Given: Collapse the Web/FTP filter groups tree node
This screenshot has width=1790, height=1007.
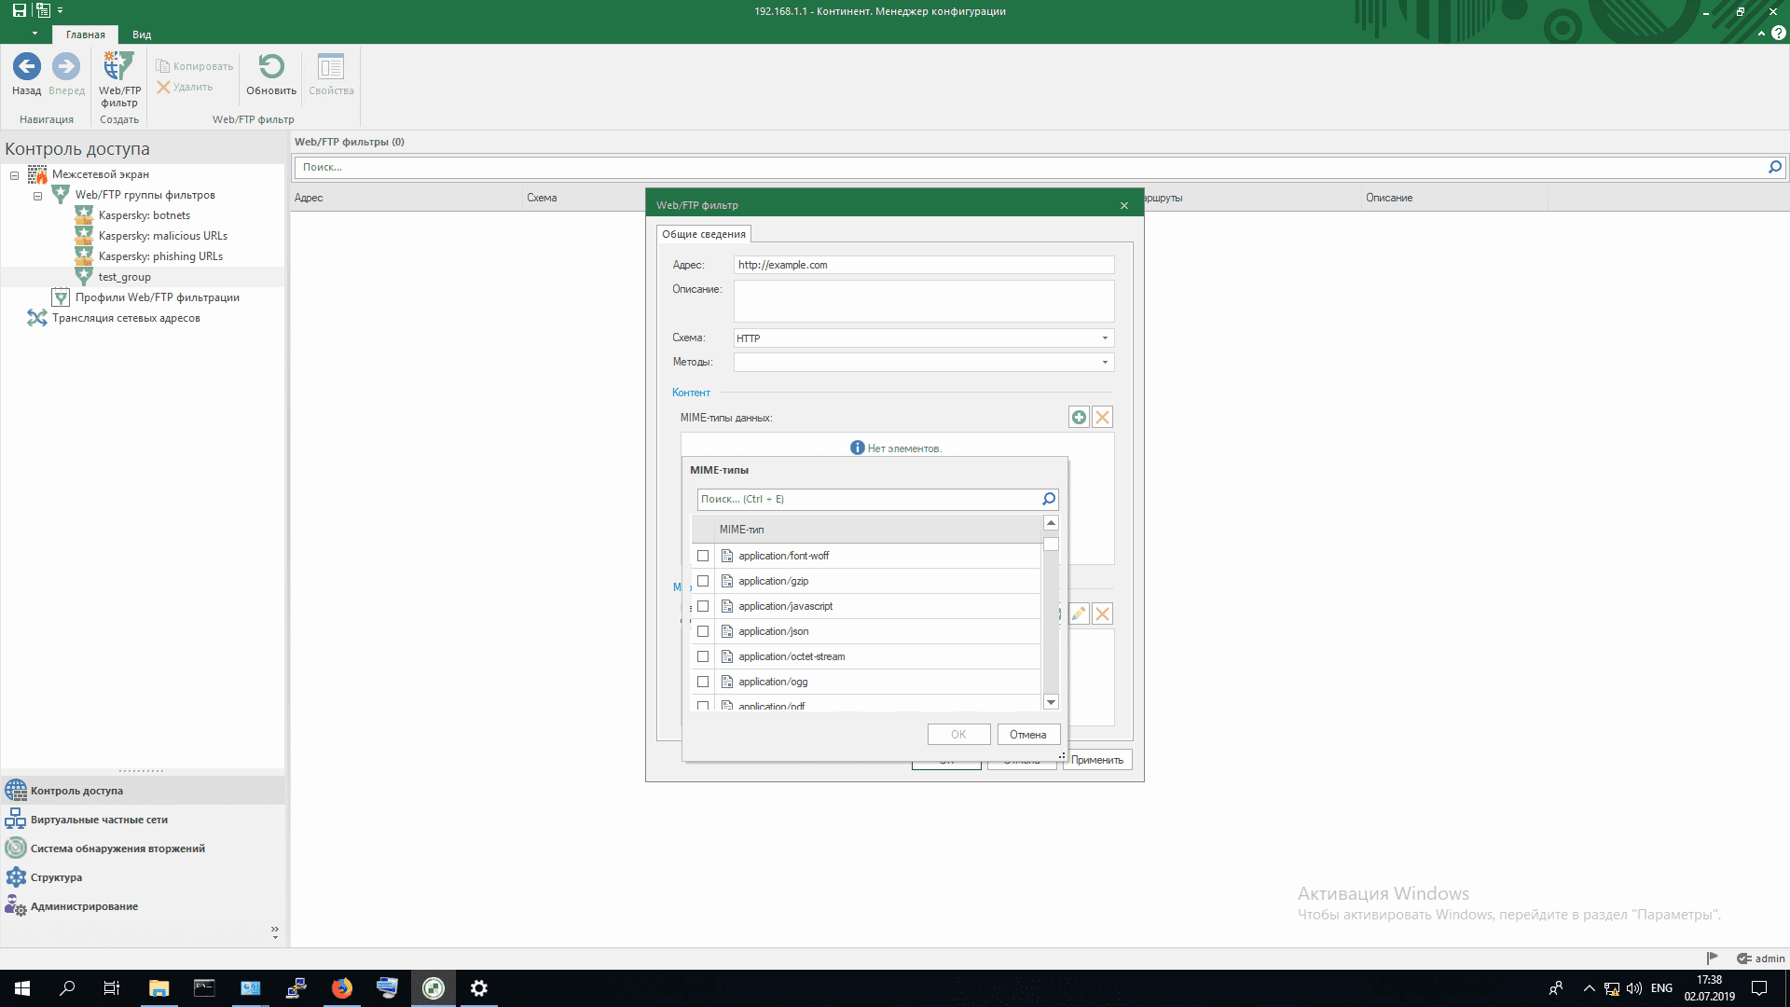Looking at the screenshot, I should (38, 196).
